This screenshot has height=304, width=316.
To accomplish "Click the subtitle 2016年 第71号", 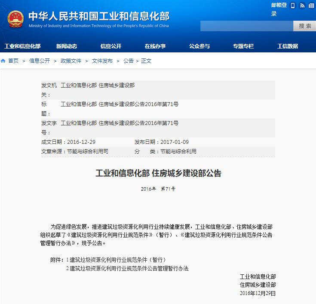I will pos(158,189).
